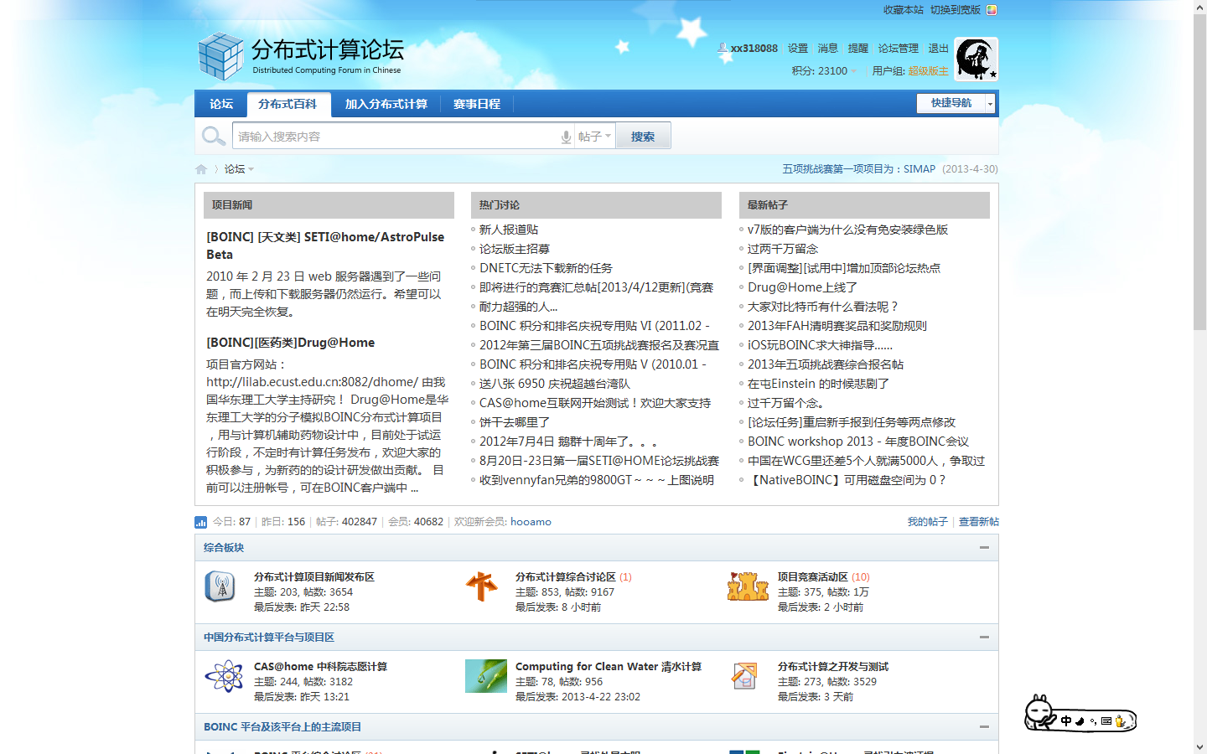
Task: Open new member hooamo profile
Action: tap(531, 522)
